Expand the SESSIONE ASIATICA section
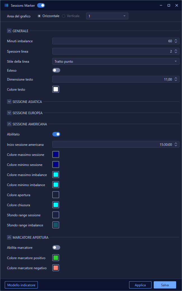The height and width of the screenshot is (291, 182). 9,102
